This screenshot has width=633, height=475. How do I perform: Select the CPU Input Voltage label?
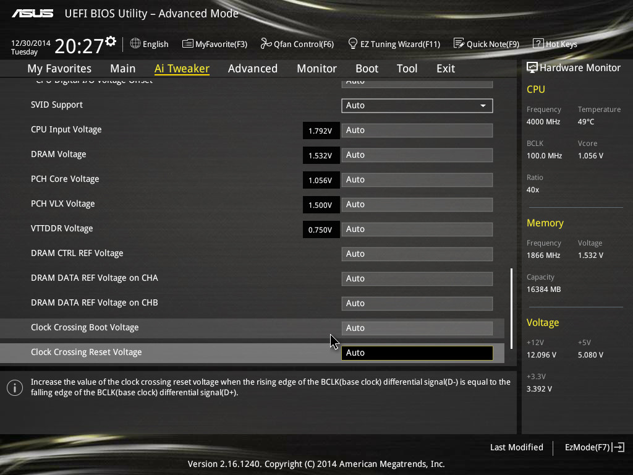66,129
